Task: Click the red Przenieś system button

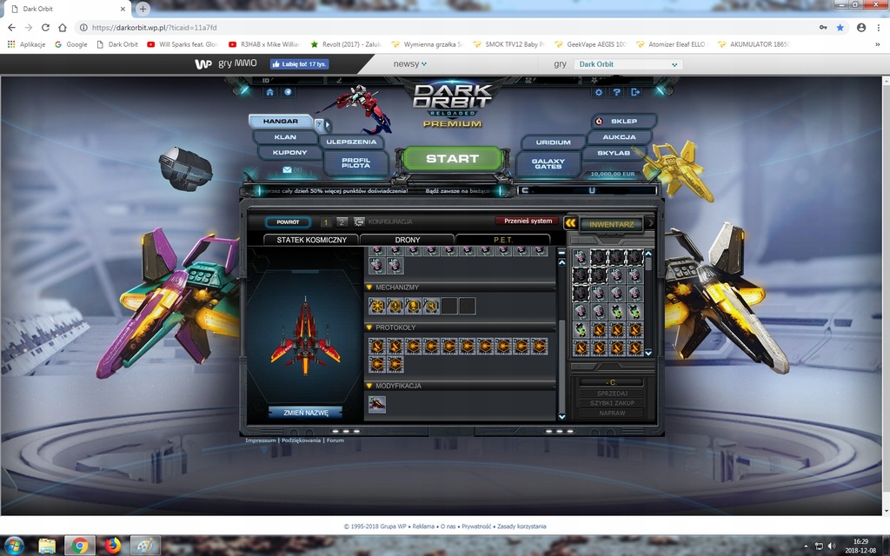Action: tap(528, 222)
